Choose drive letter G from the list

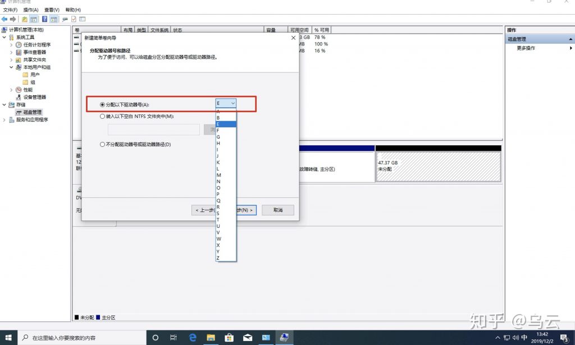pos(226,137)
